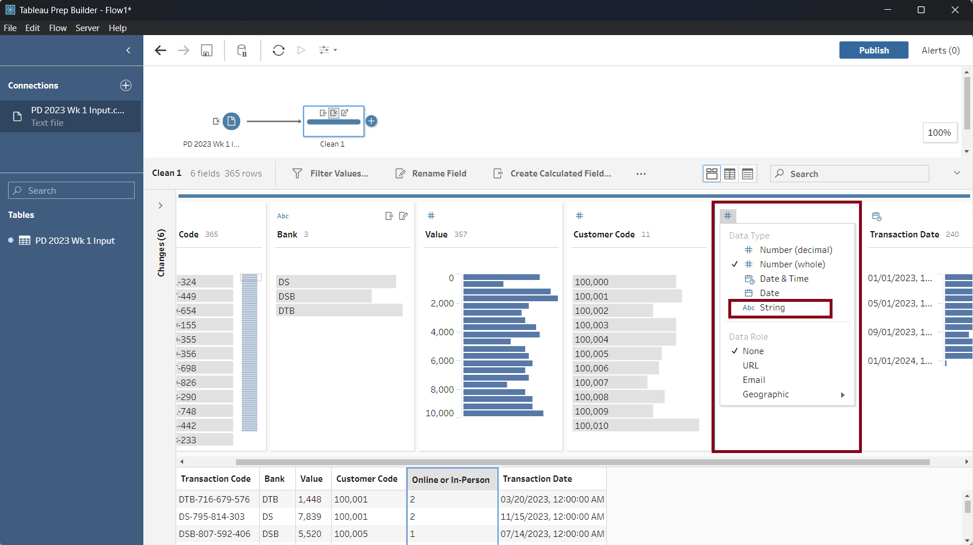Add a connection with plus icon
973x545 pixels.
pos(126,86)
